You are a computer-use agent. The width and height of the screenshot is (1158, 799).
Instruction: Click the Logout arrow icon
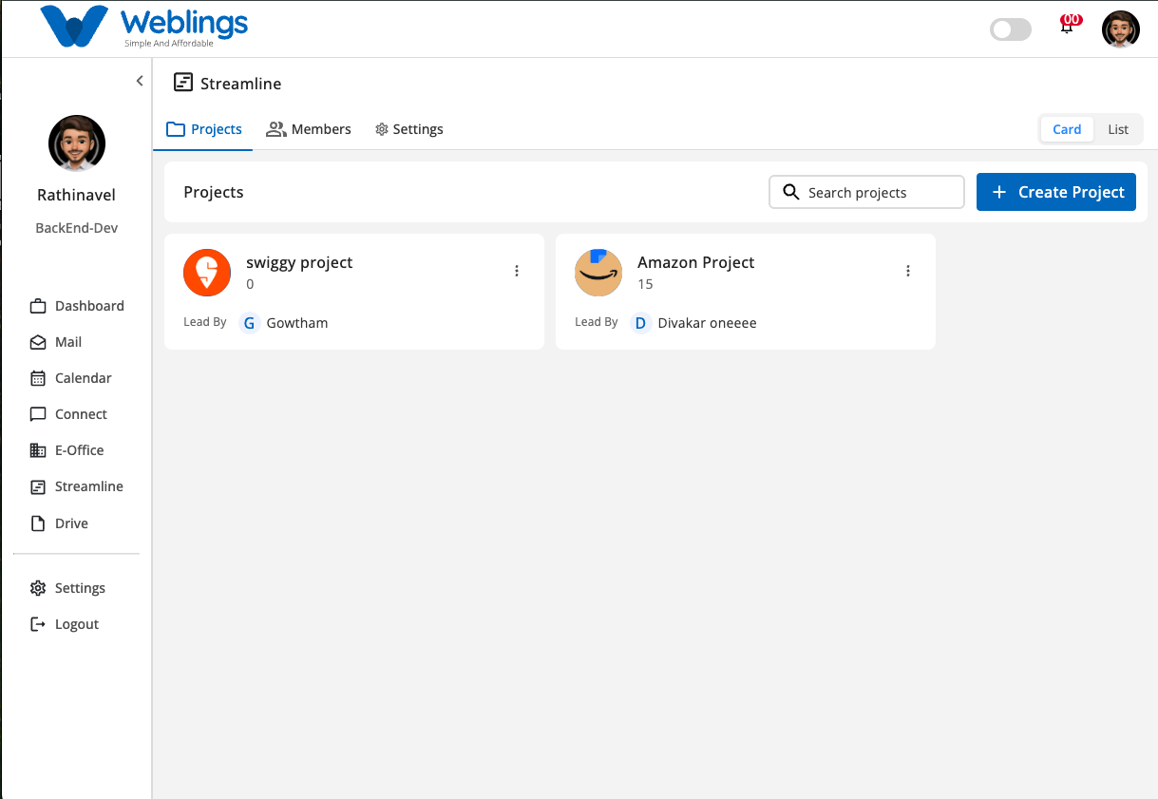tap(38, 624)
